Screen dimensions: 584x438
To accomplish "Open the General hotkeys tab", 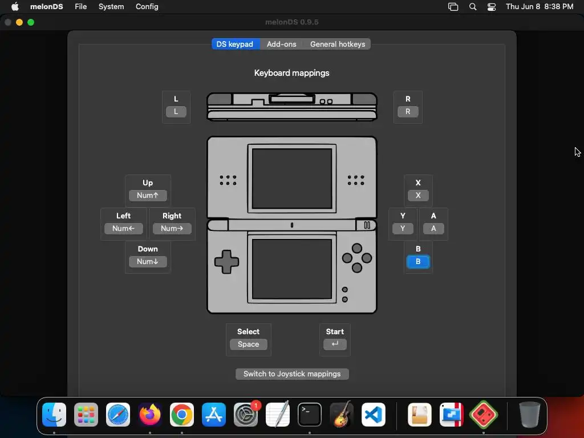I will (338, 44).
